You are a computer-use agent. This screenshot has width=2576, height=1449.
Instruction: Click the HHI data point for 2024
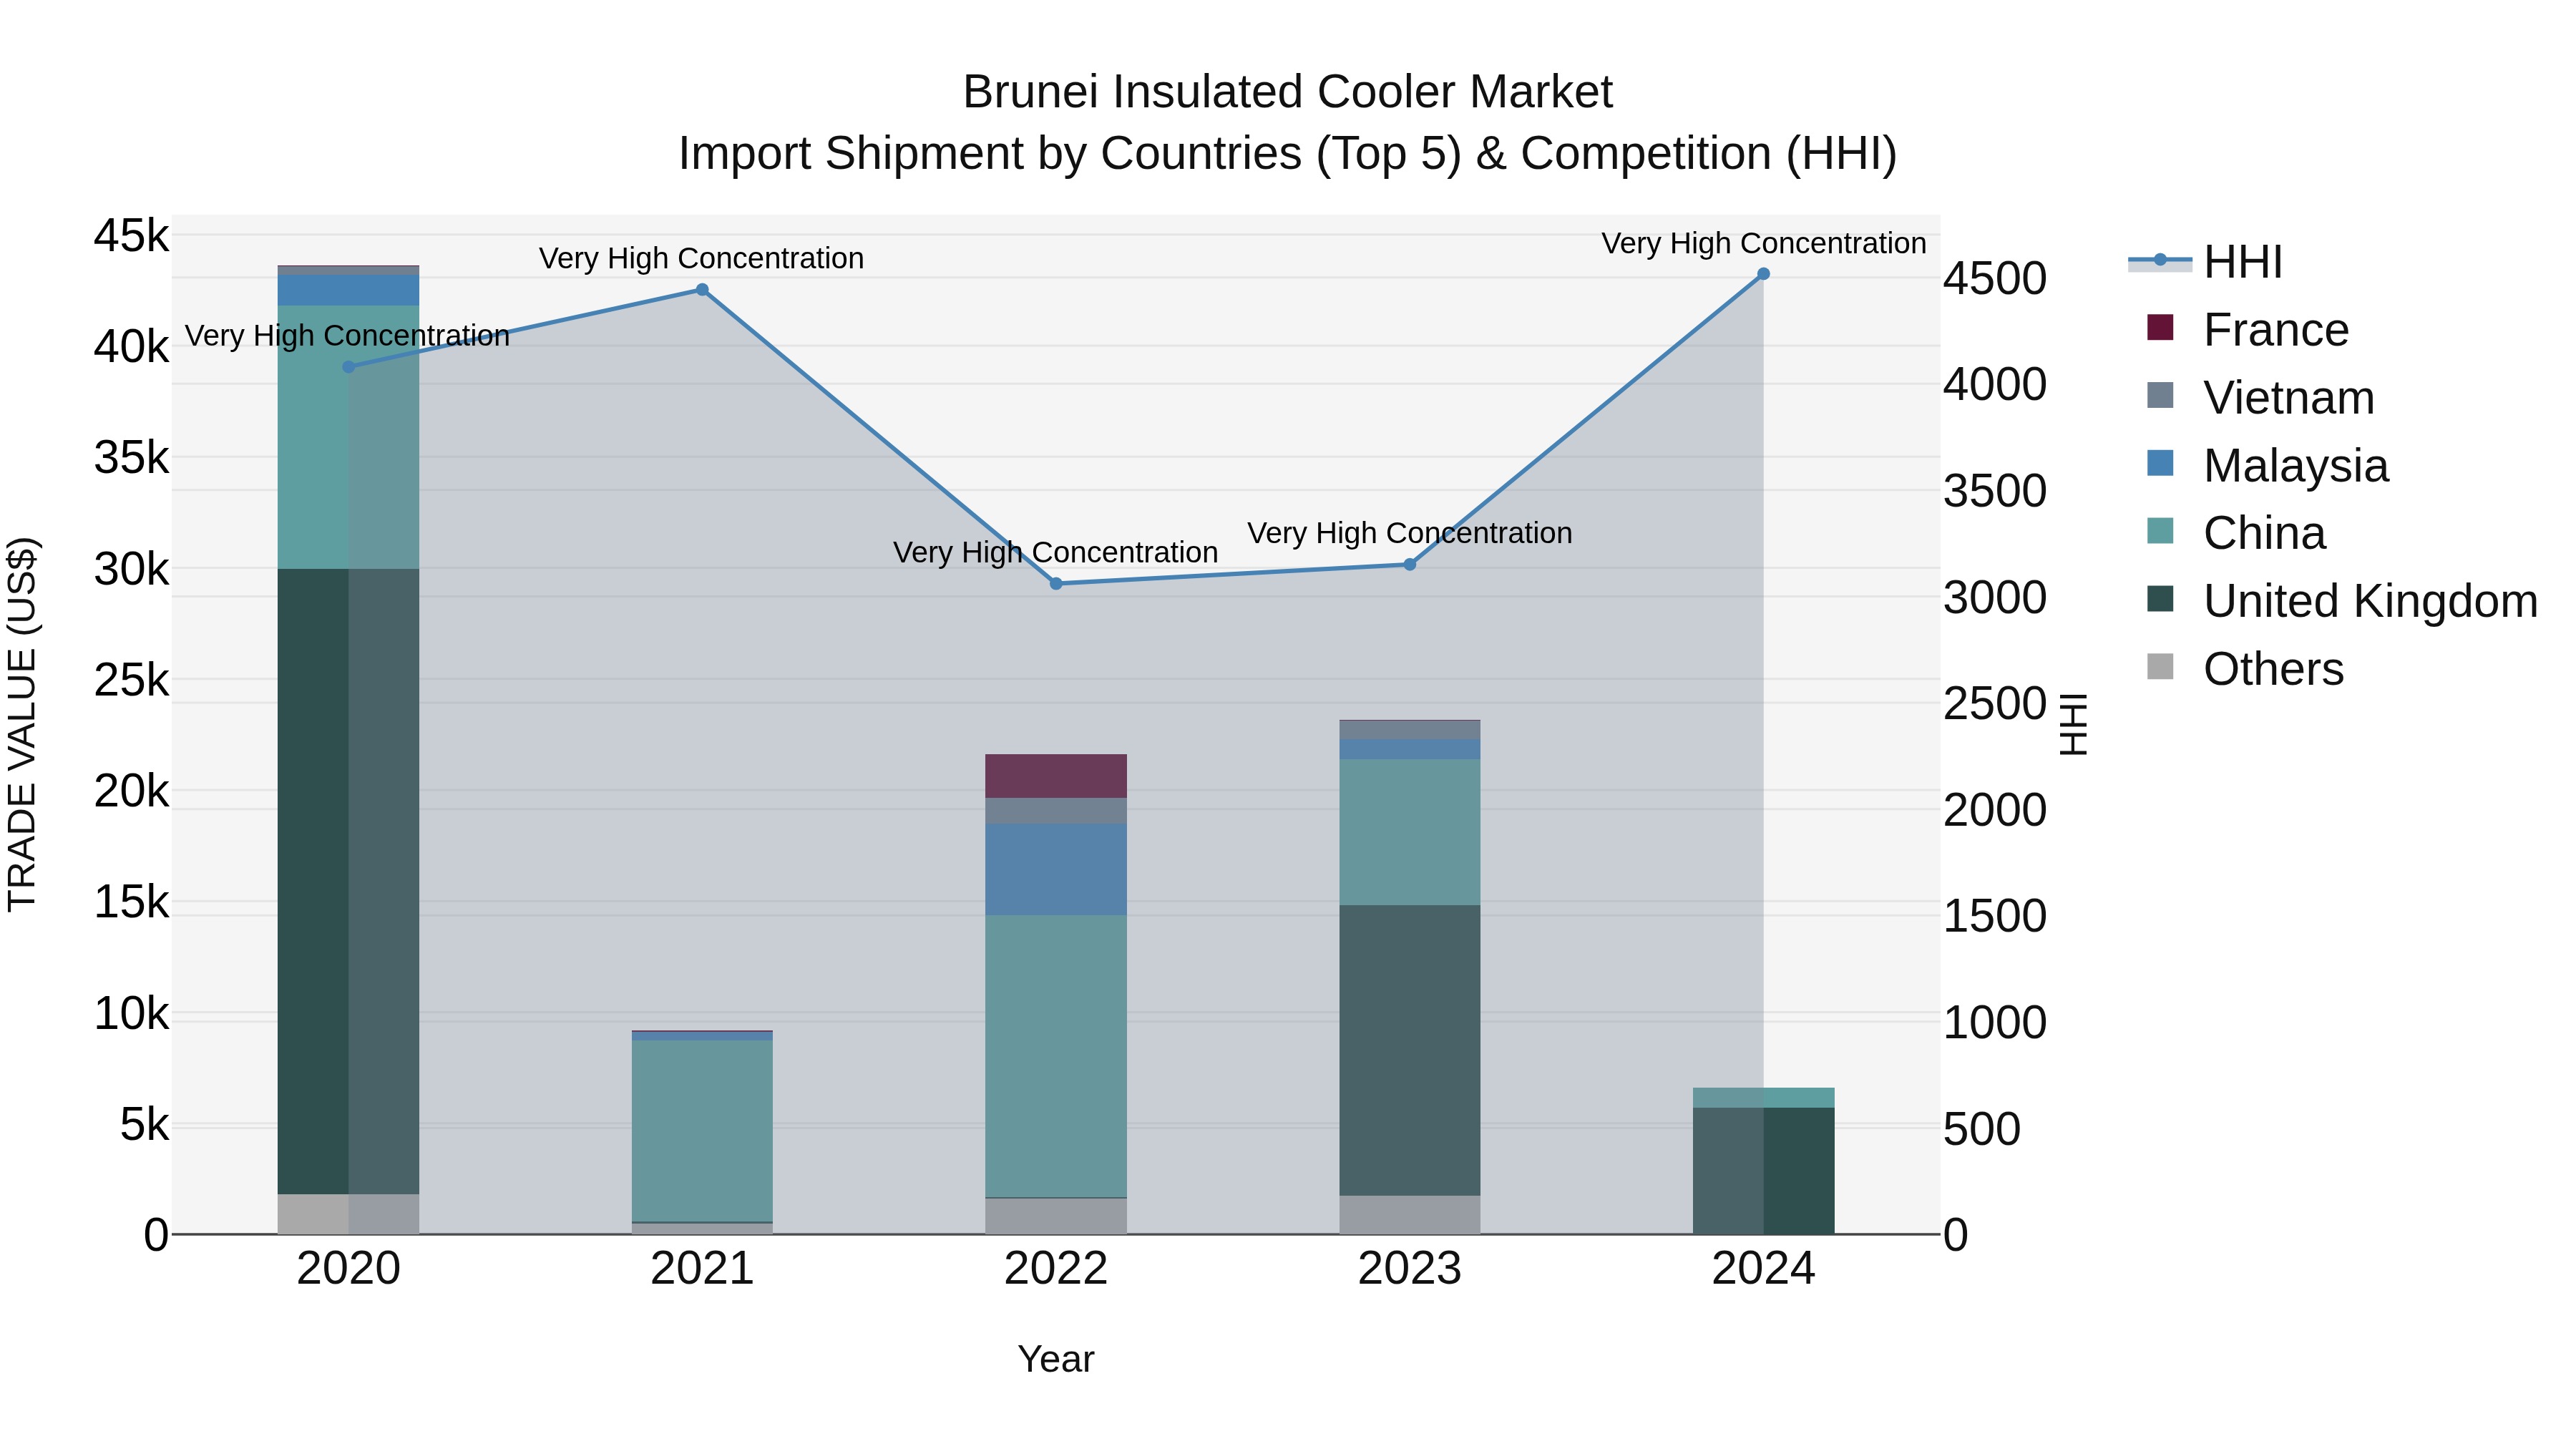tap(1763, 274)
